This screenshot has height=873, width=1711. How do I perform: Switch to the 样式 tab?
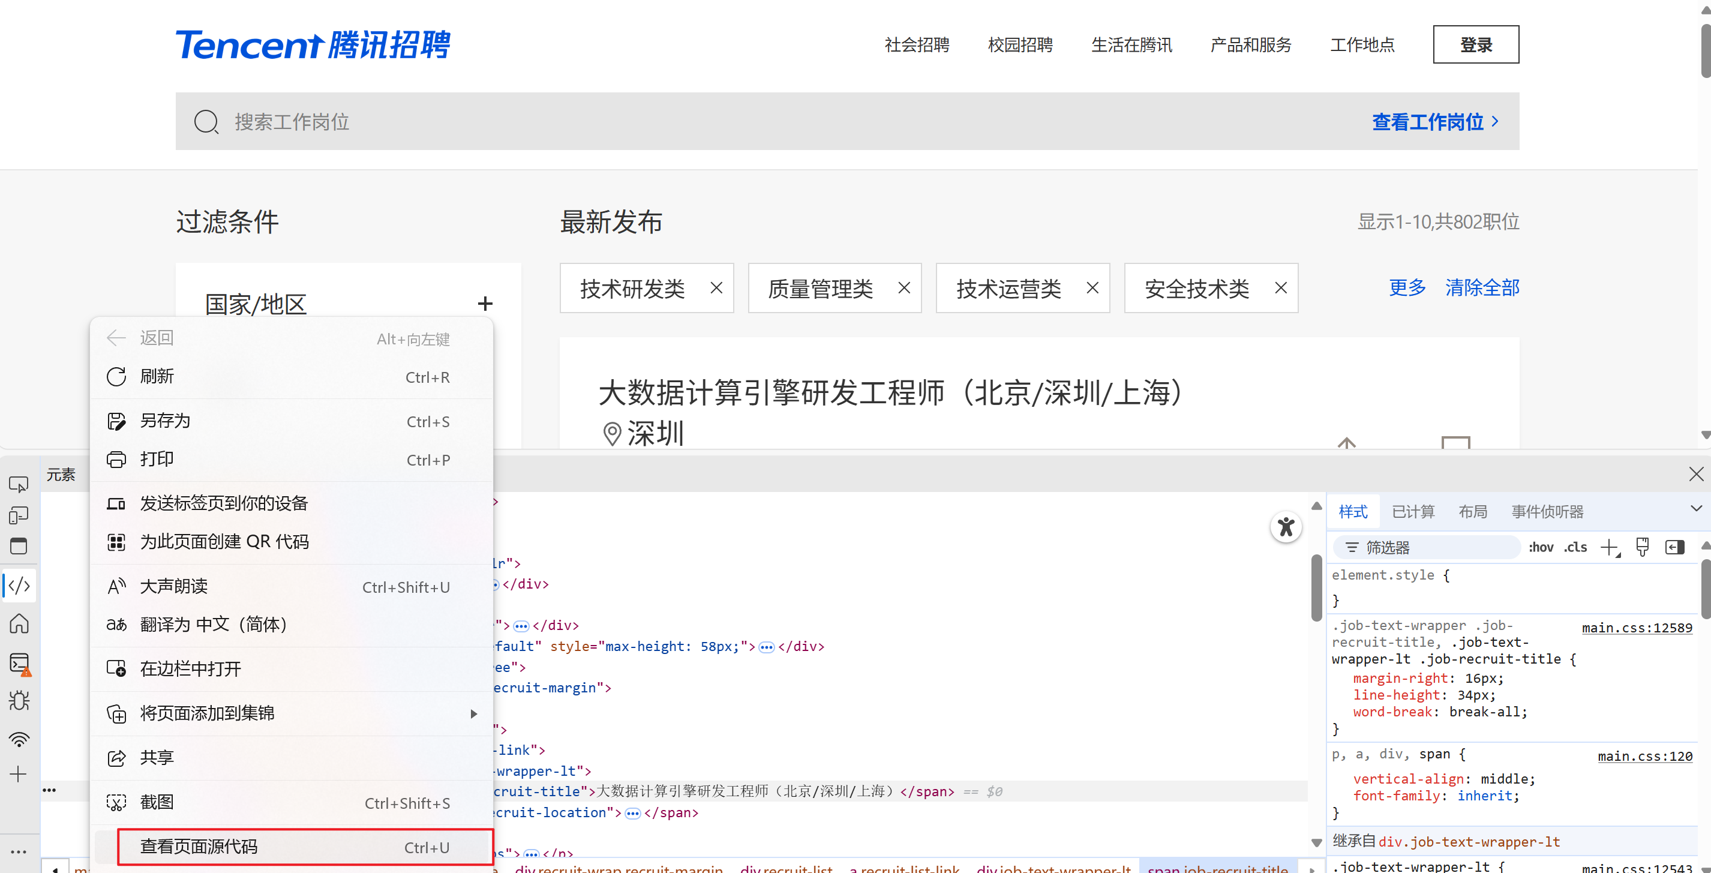tap(1353, 512)
